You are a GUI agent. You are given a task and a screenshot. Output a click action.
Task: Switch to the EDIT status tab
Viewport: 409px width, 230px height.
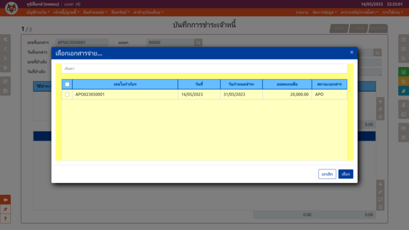click(x=339, y=28)
